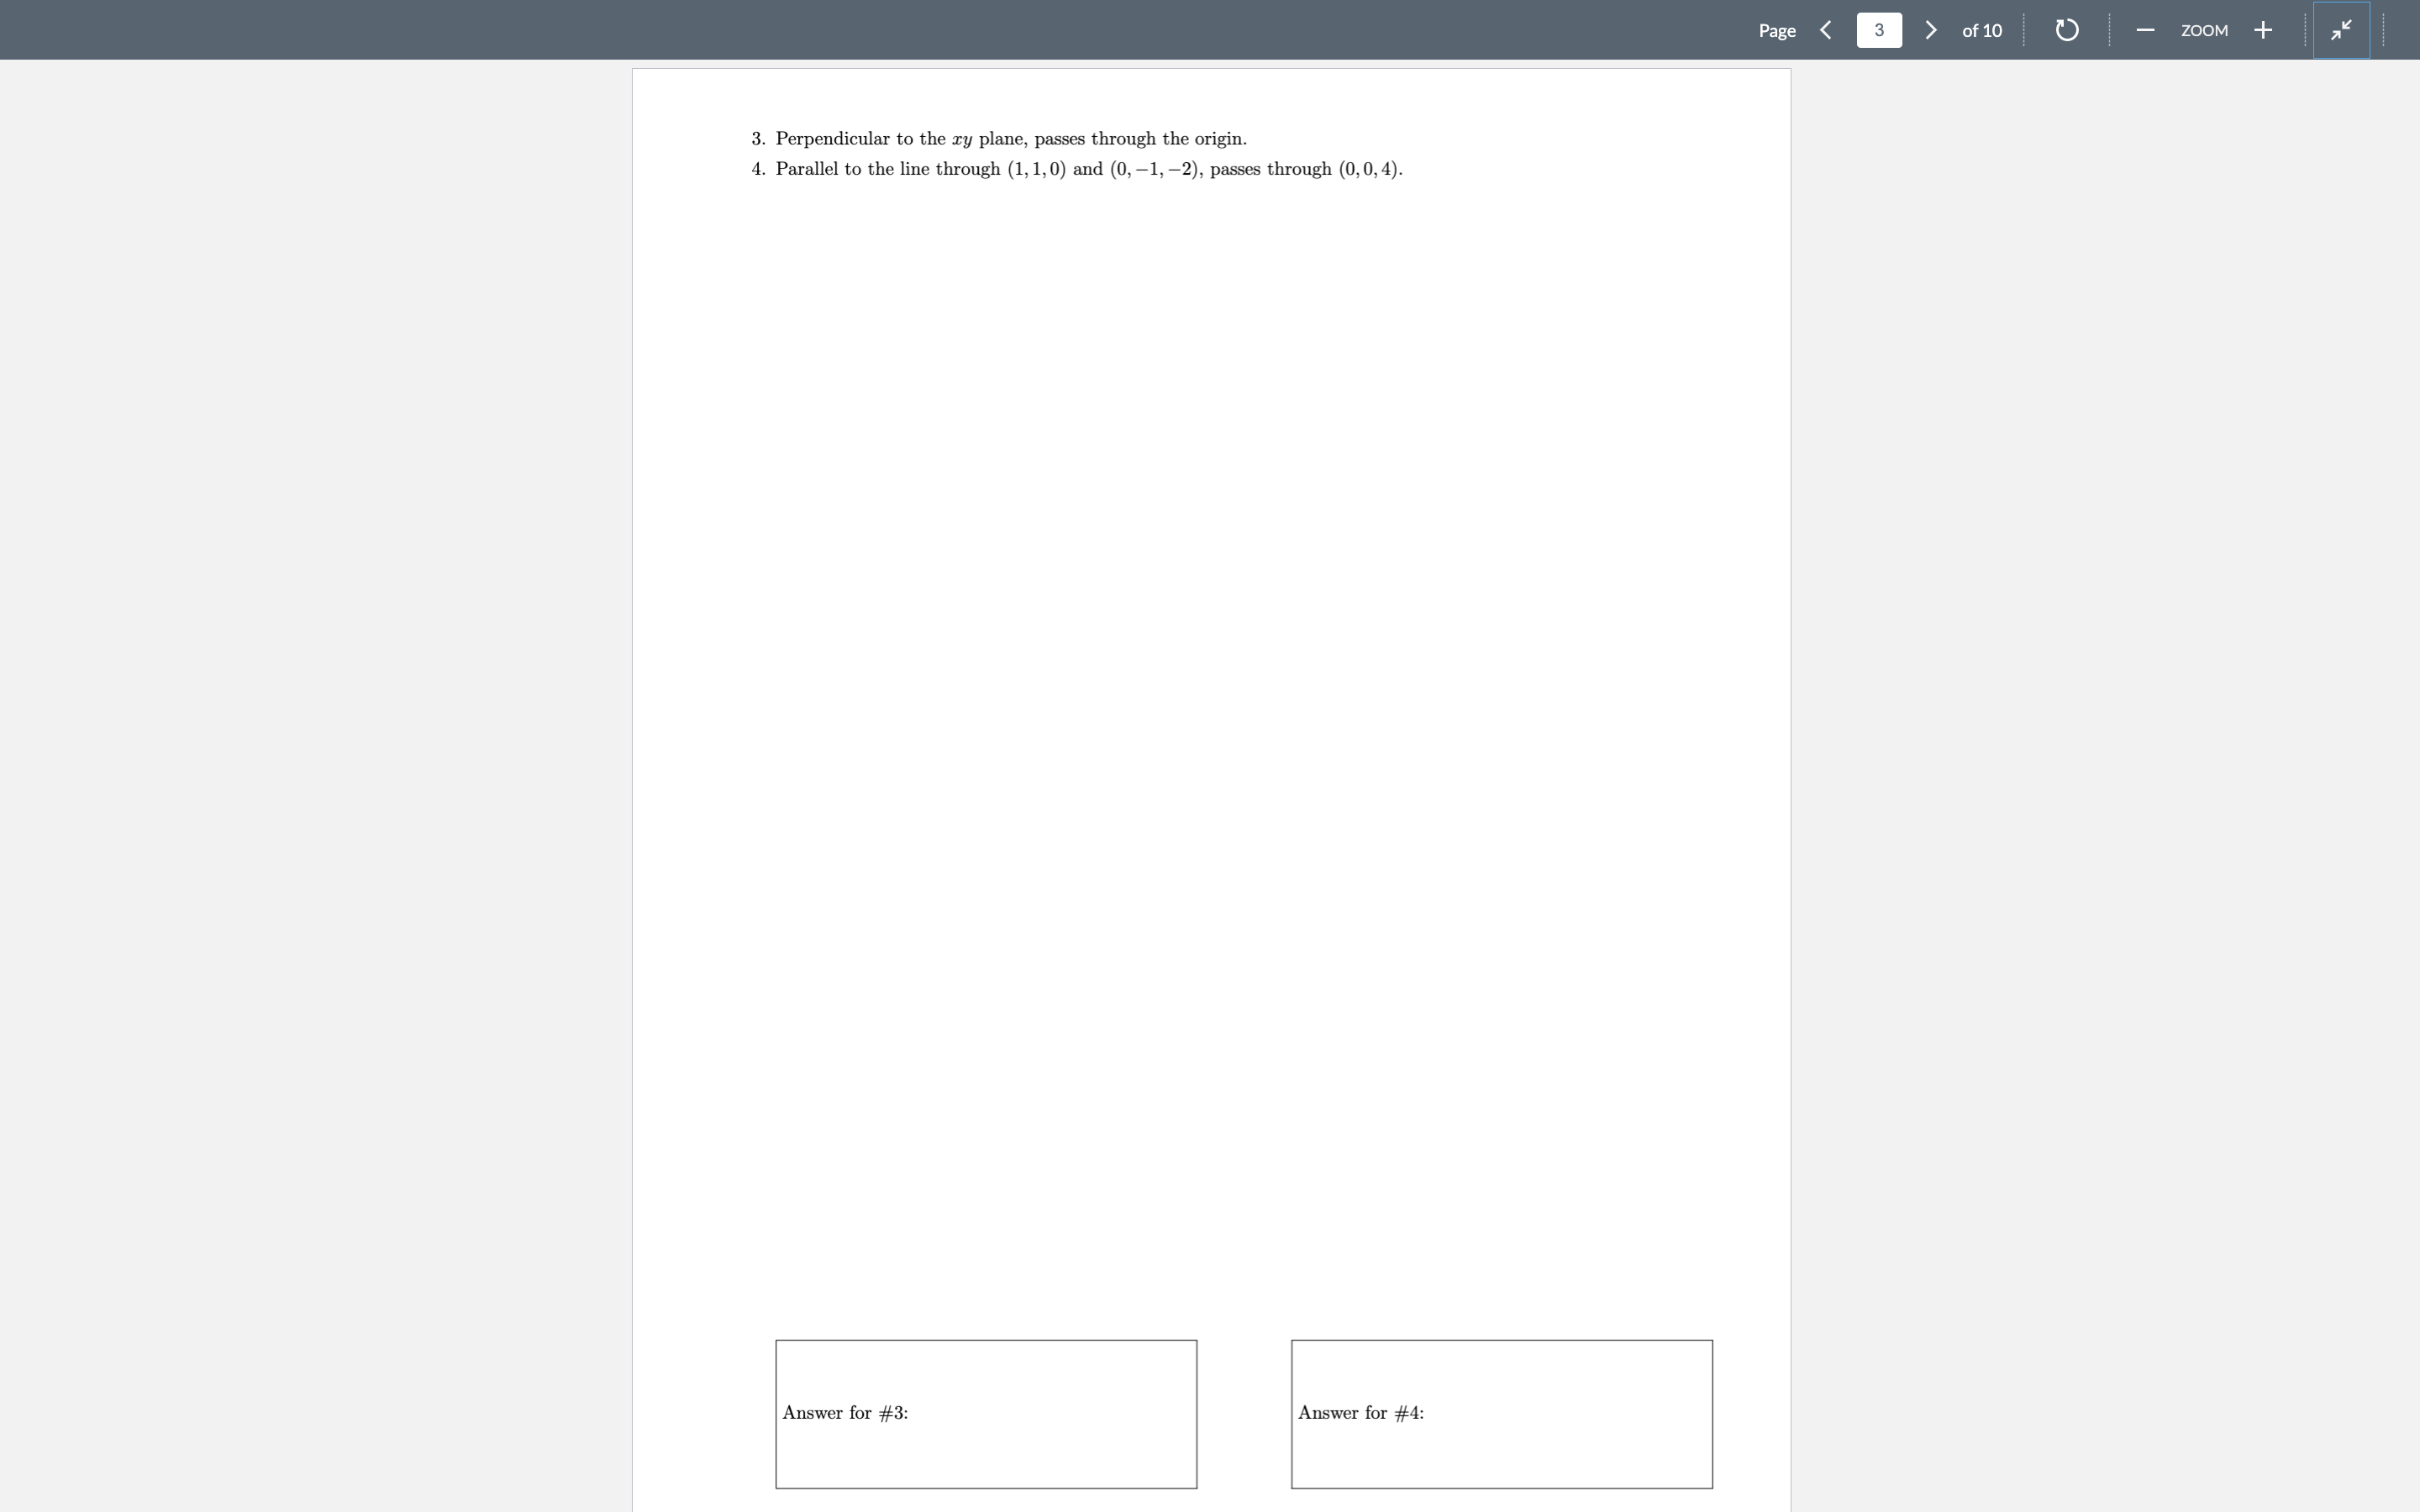Click the right chevron beside the page number
This screenshot has width=2420, height=1512.
[x=1929, y=30]
